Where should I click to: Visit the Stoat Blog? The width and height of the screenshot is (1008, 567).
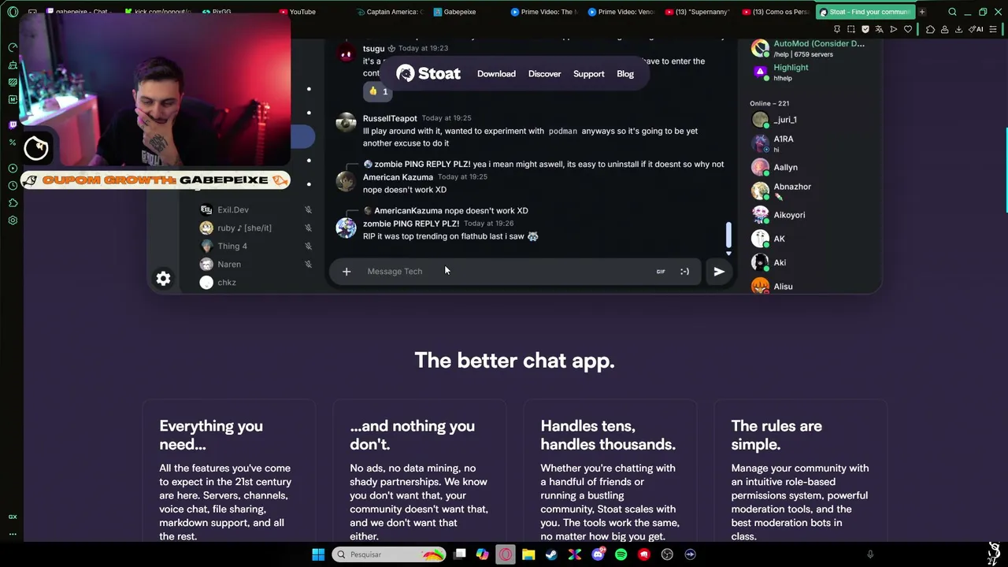pyautogui.click(x=625, y=74)
